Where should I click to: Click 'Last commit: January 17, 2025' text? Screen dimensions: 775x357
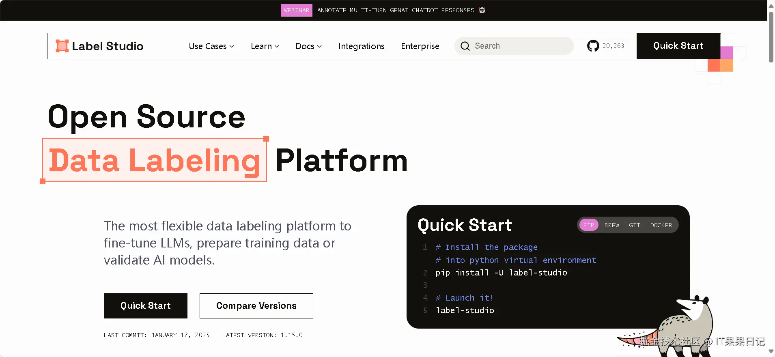[x=157, y=335]
